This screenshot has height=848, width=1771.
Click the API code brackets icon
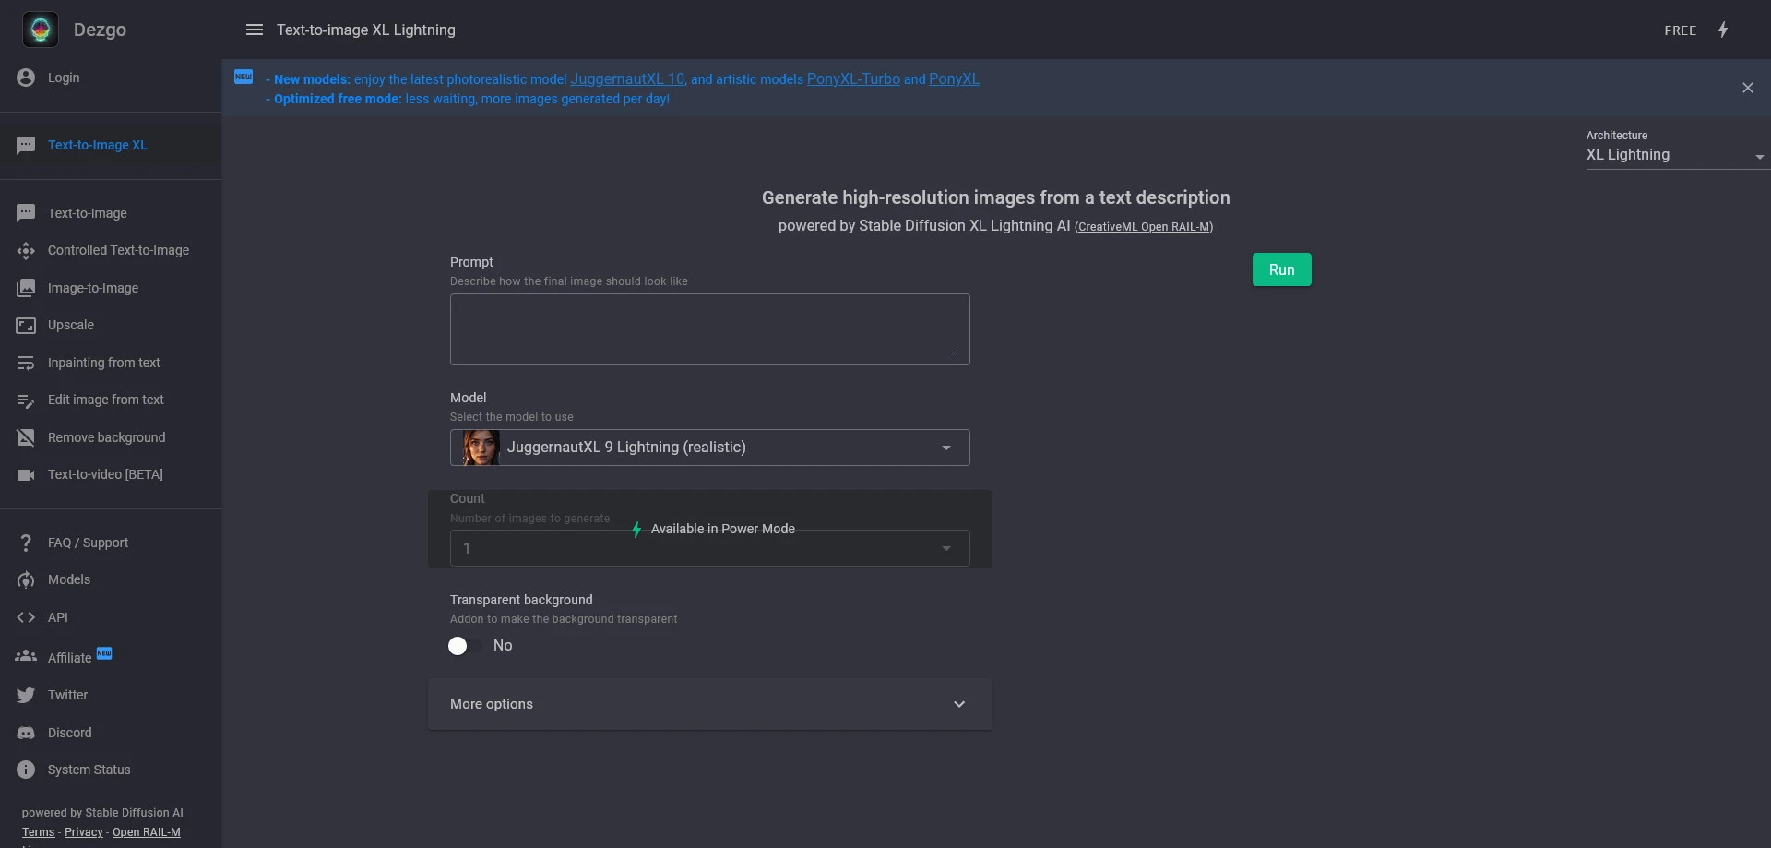pyautogui.click(x=26, y=617)
